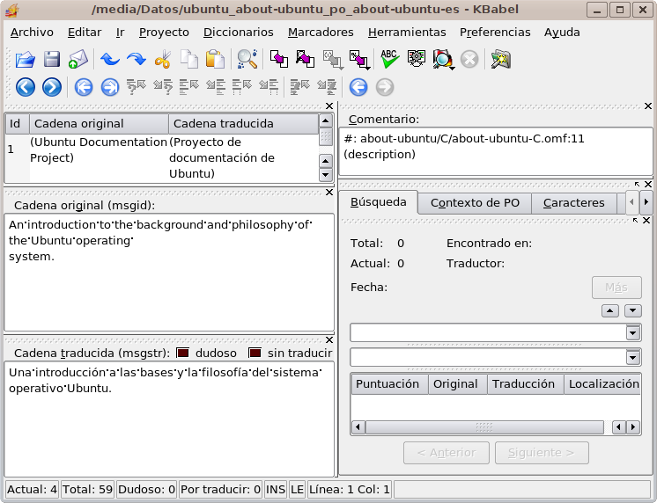Click the dudoso status indicator square
The width and height of the screenshot is (657, 503).
182,353
